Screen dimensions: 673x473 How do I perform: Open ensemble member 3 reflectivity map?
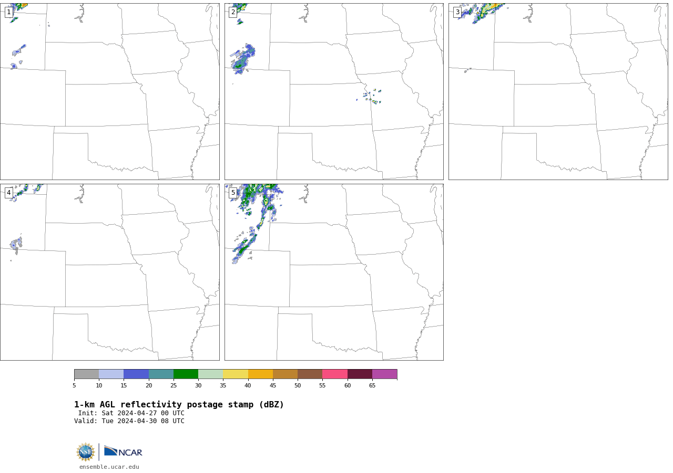click(558, 91)
